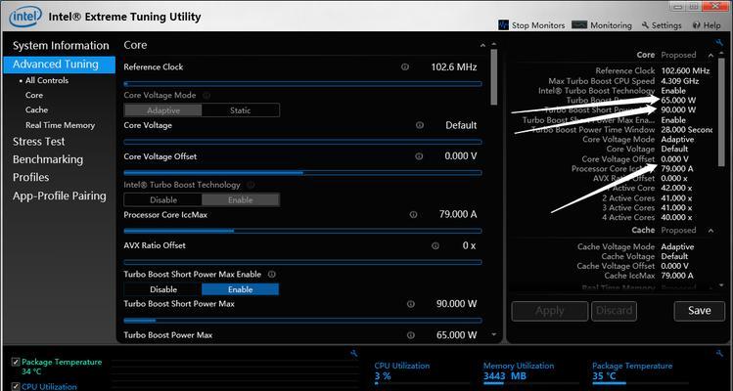Click the Intel logo

(25, 17)
